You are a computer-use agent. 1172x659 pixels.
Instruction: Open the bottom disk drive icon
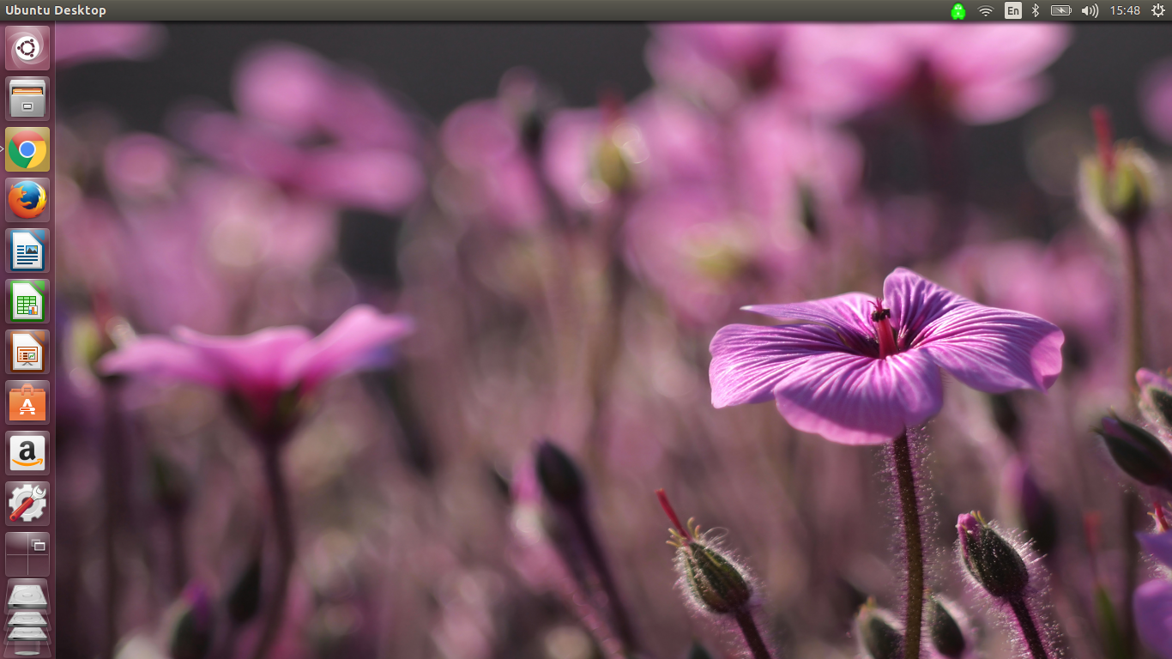point(27,635)
